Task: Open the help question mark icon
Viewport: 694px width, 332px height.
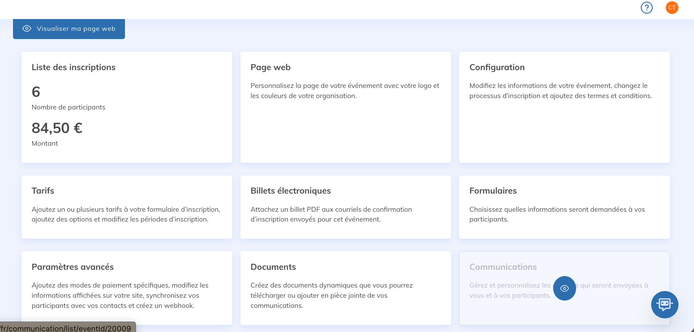Action: pyautogui.click(x=646, y=8)
